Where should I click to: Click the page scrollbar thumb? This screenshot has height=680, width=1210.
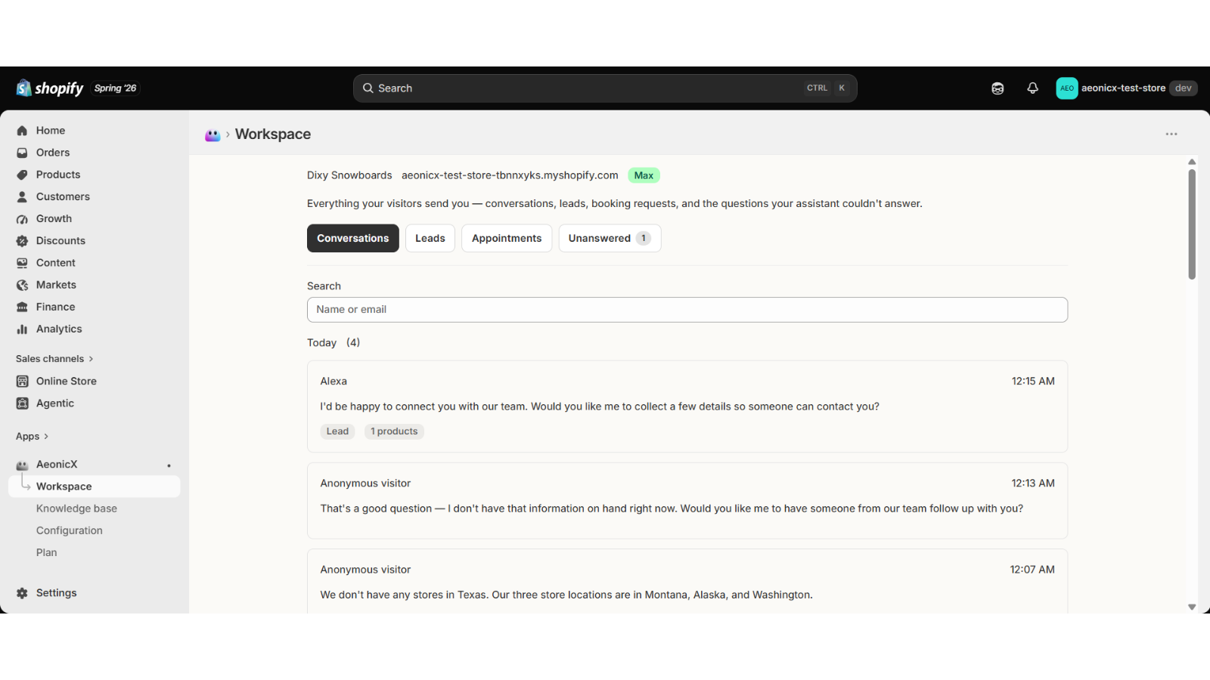[x=1192, y=224]
